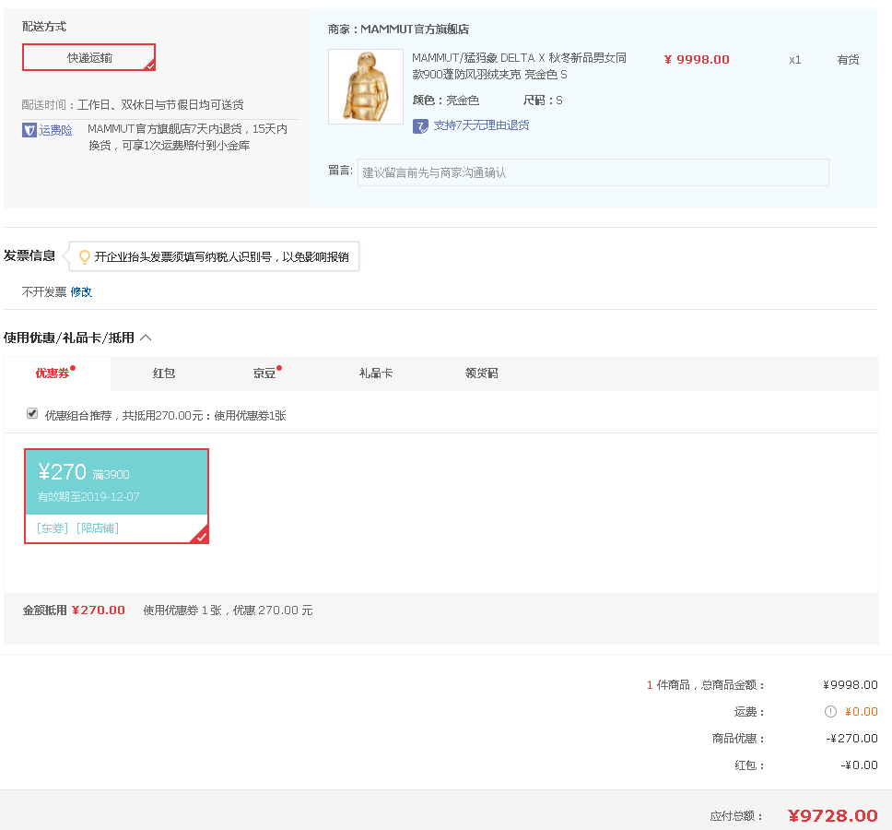Click the 运费险 shield icon
892x830 pixels.
click(29, 130)
